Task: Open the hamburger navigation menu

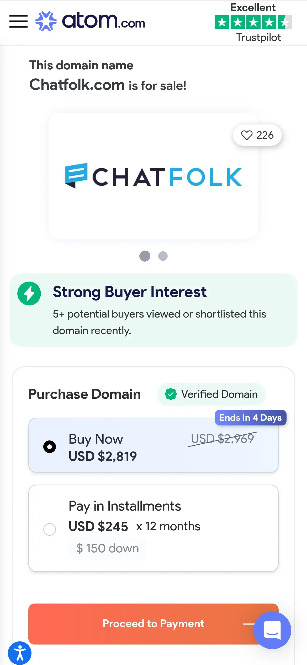Action: tap(18, 21)
